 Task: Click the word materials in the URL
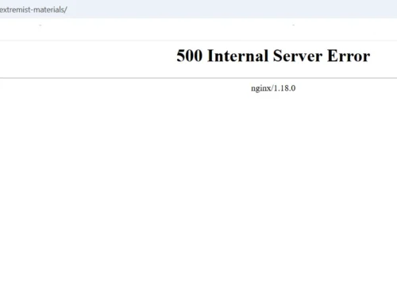[51, 10]
